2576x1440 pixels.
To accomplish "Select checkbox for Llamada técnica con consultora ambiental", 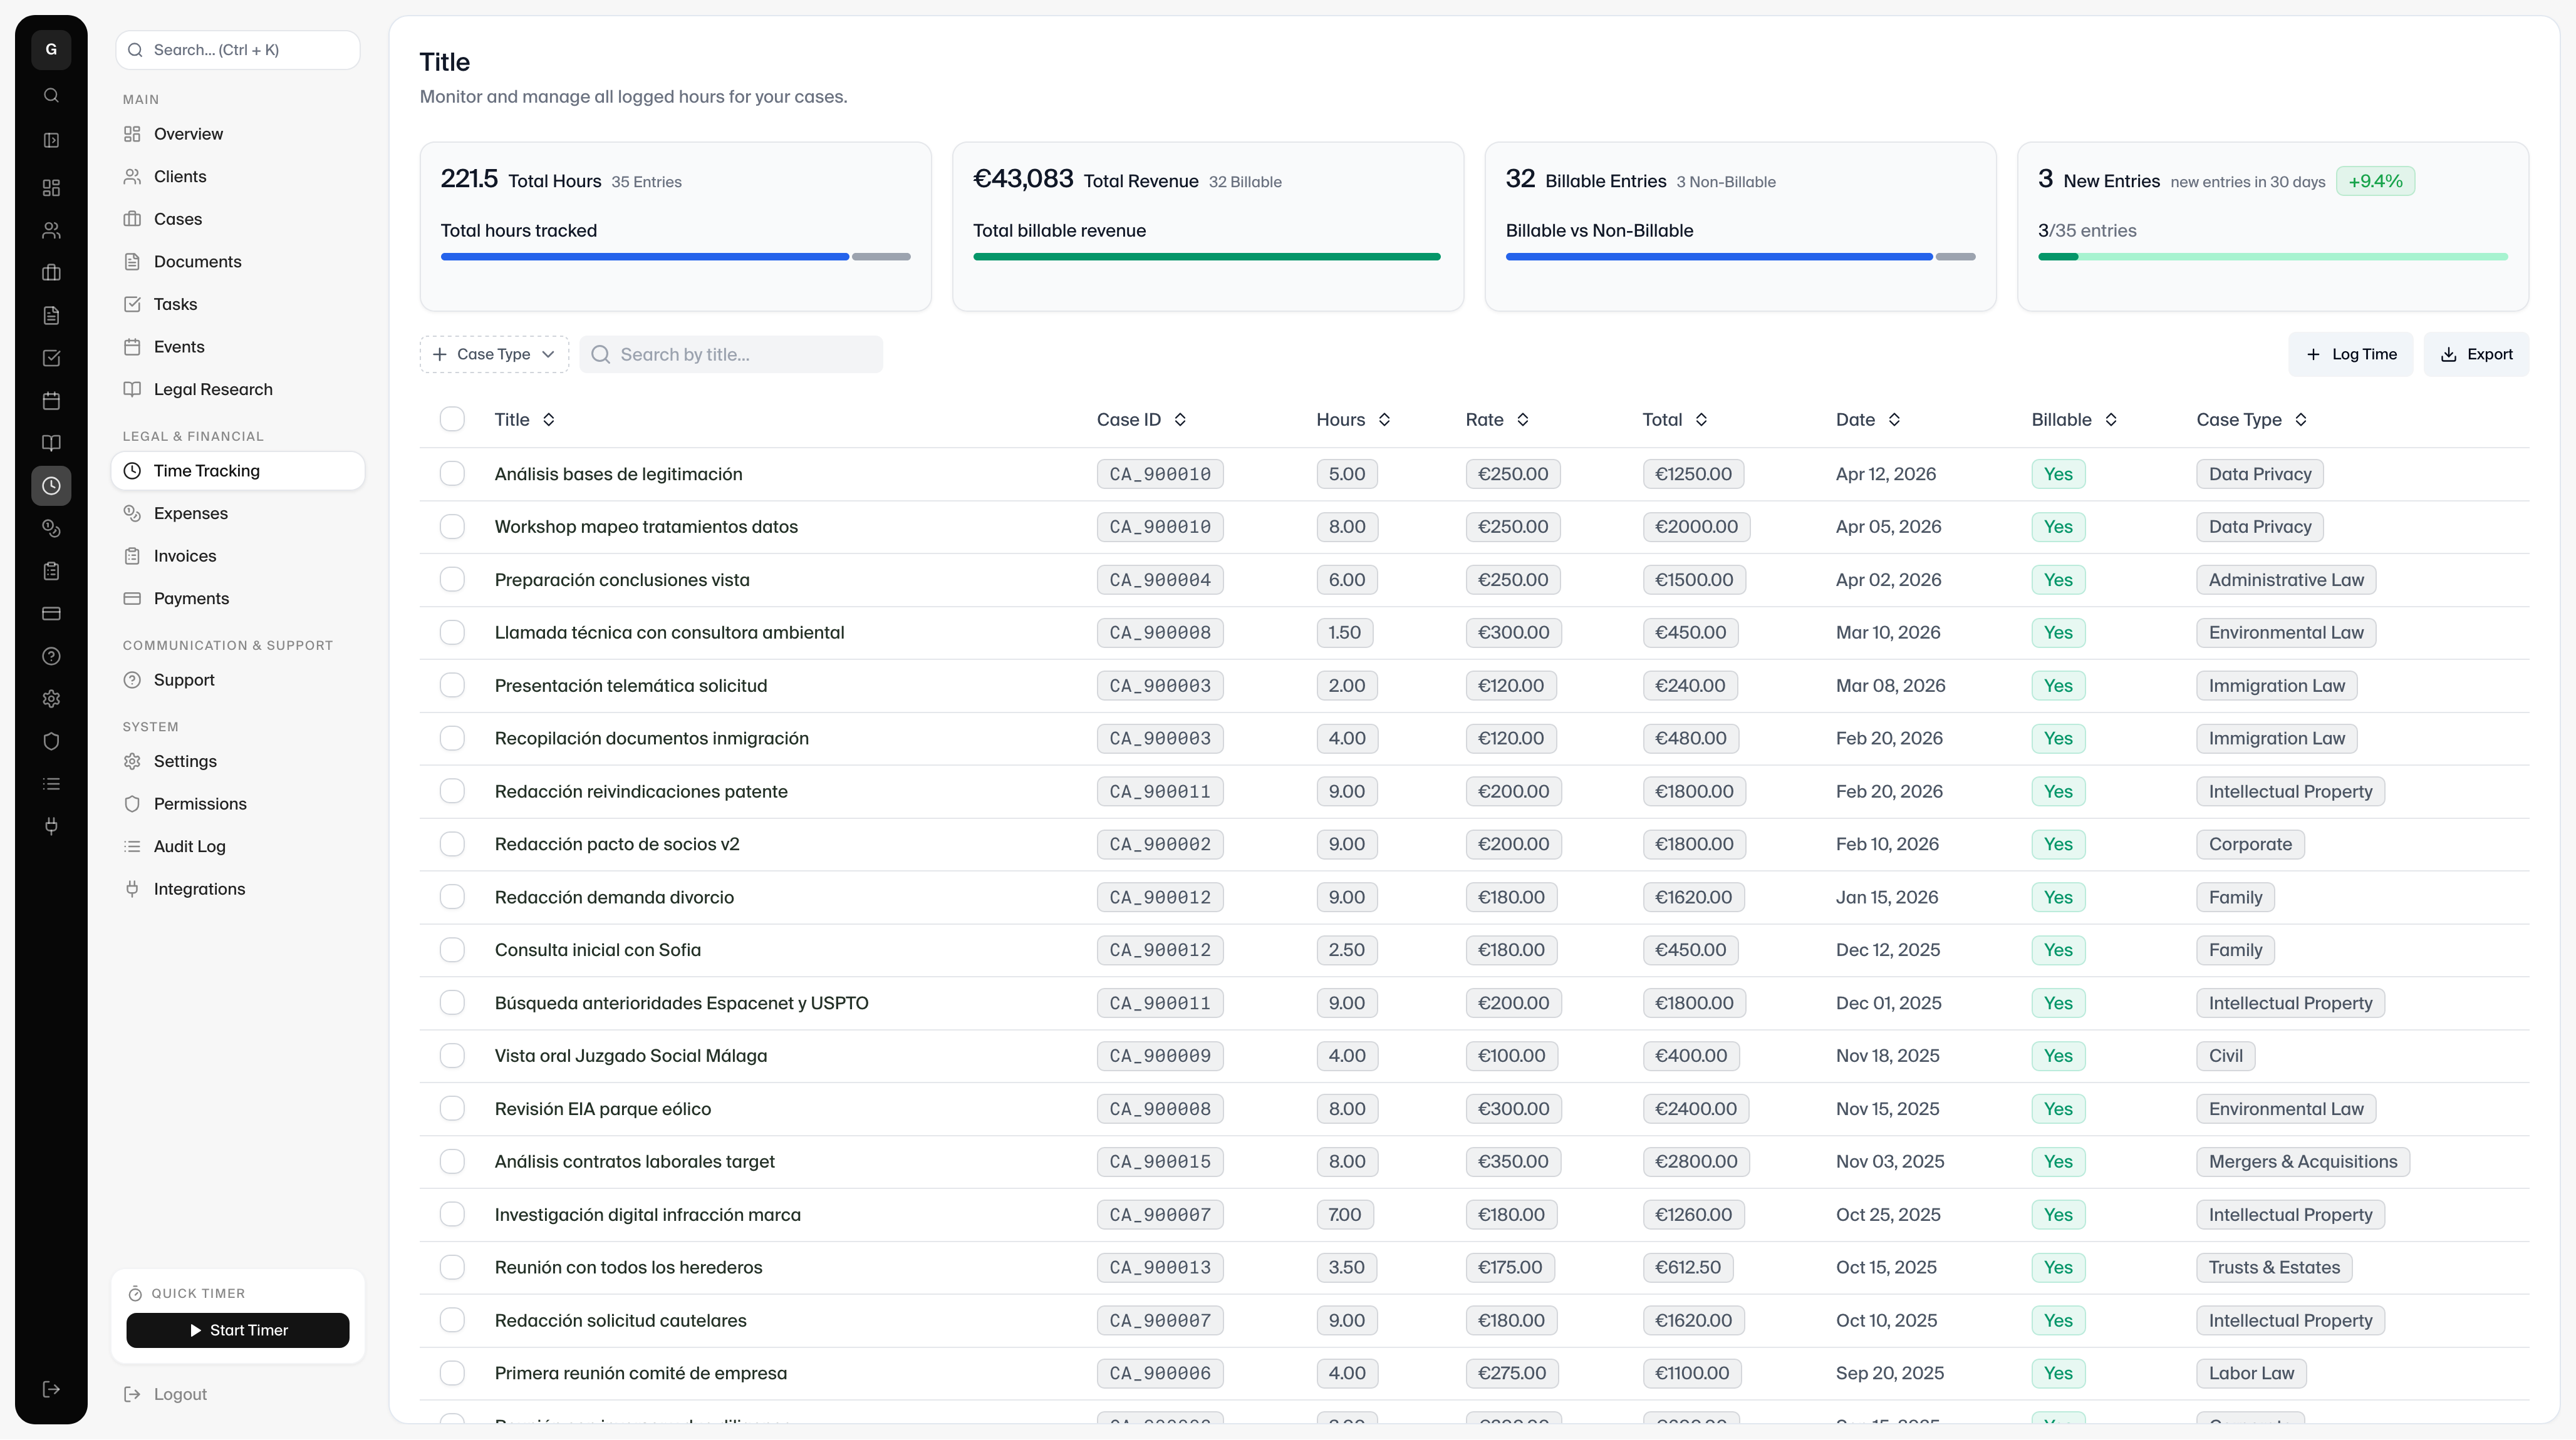I will pos(452,632).
